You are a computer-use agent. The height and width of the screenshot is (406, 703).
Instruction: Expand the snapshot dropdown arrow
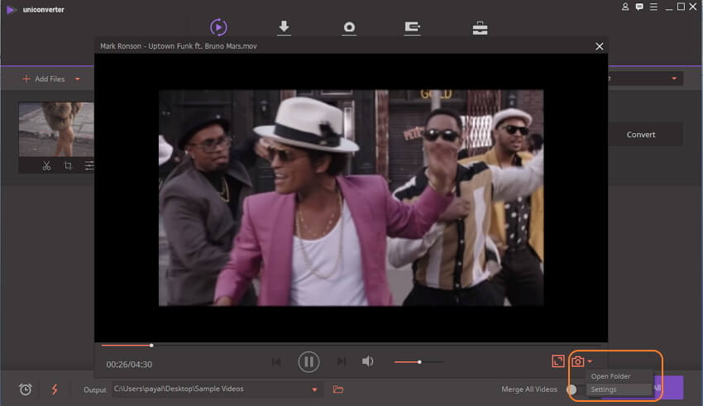tap(590, 361)
